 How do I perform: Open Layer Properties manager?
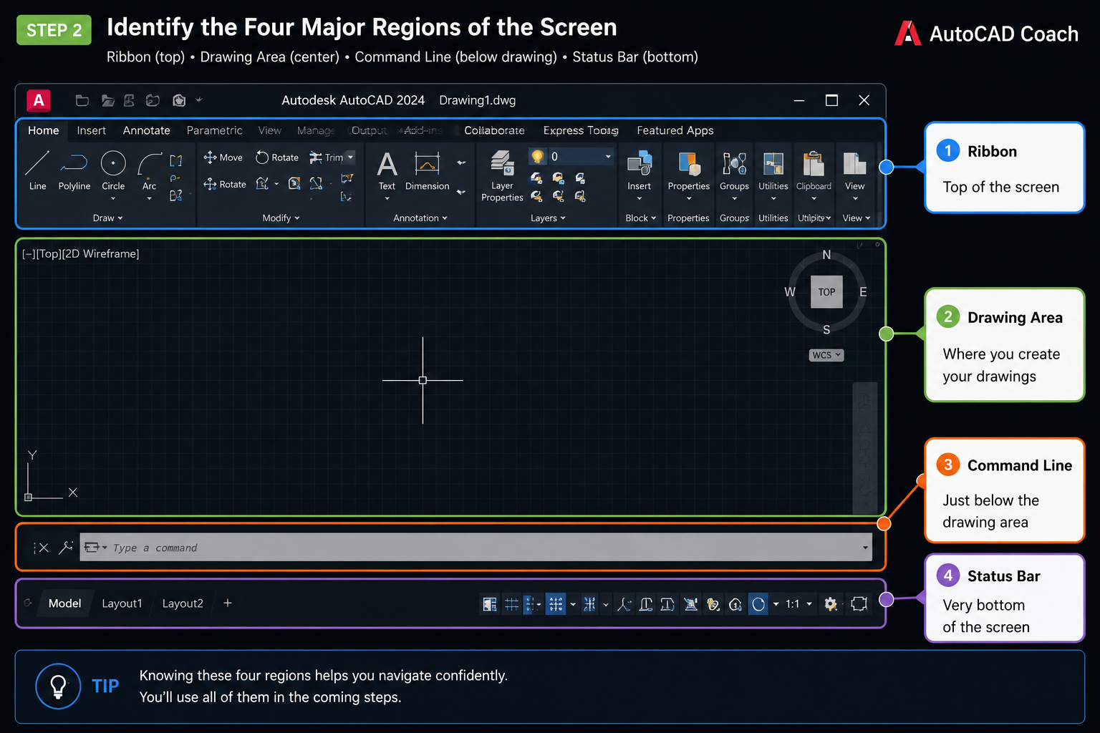click(x=502, y=176)
